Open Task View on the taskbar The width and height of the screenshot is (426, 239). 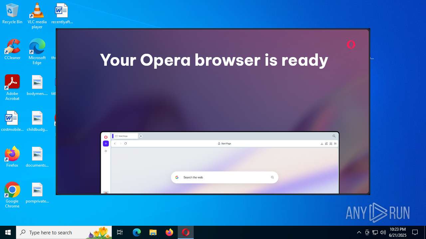pyautogui.click(x=120, y=232)
